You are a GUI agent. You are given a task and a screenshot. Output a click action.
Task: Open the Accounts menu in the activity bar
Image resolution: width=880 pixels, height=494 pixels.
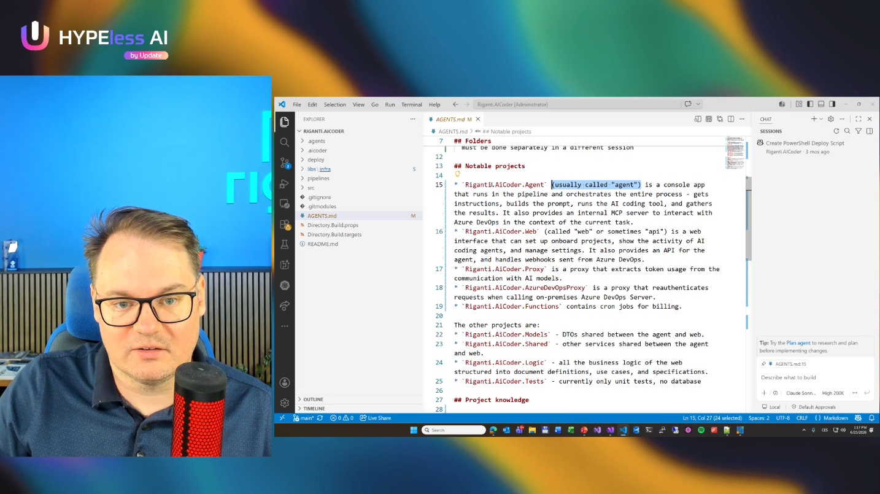[x=284, y=383]
